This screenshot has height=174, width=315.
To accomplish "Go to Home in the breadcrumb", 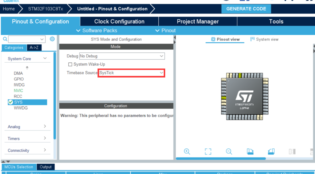I will coord(9,9).
